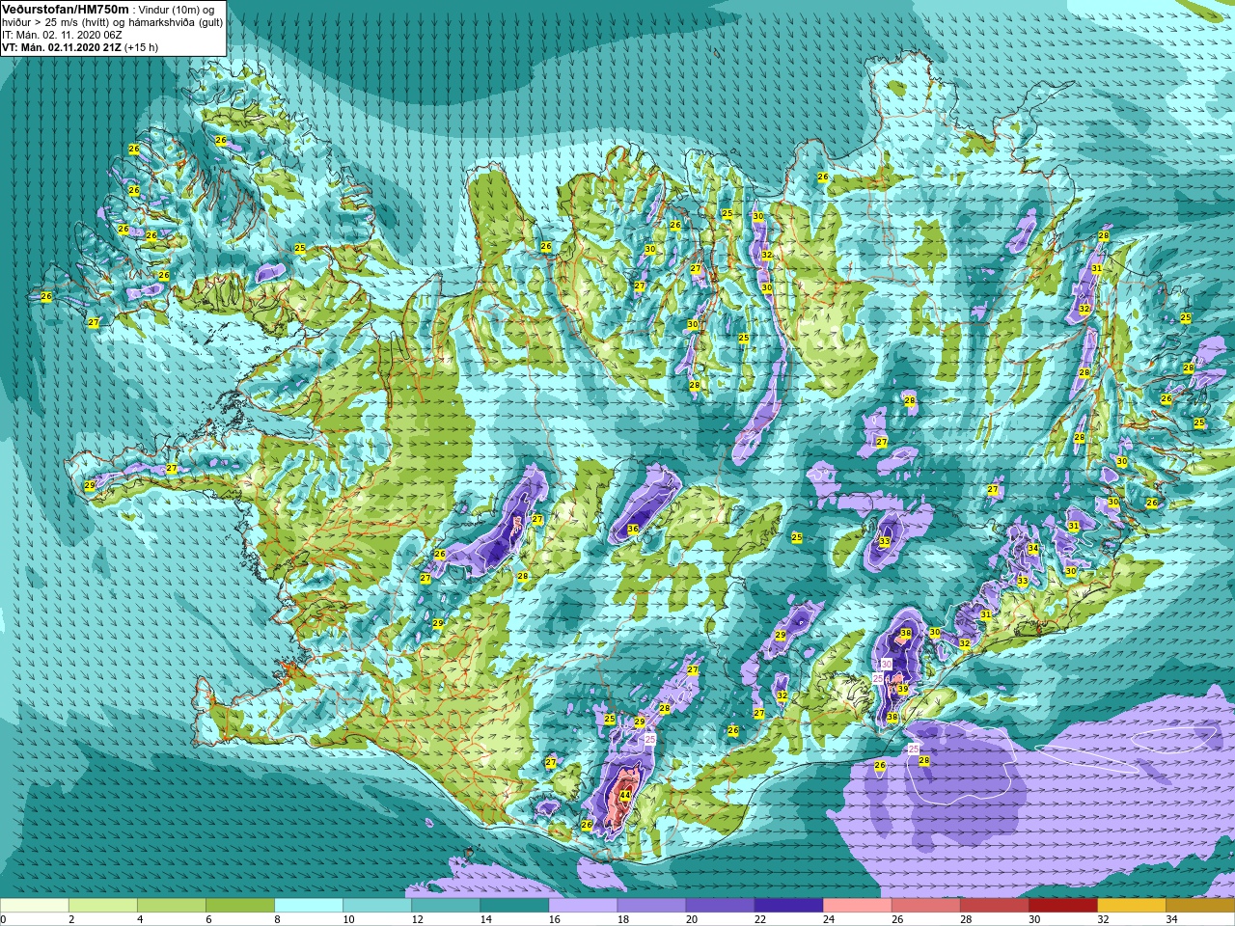
Task: Select the bright yellow 32–34 legend swatch
Action: tap(1131, 906)
